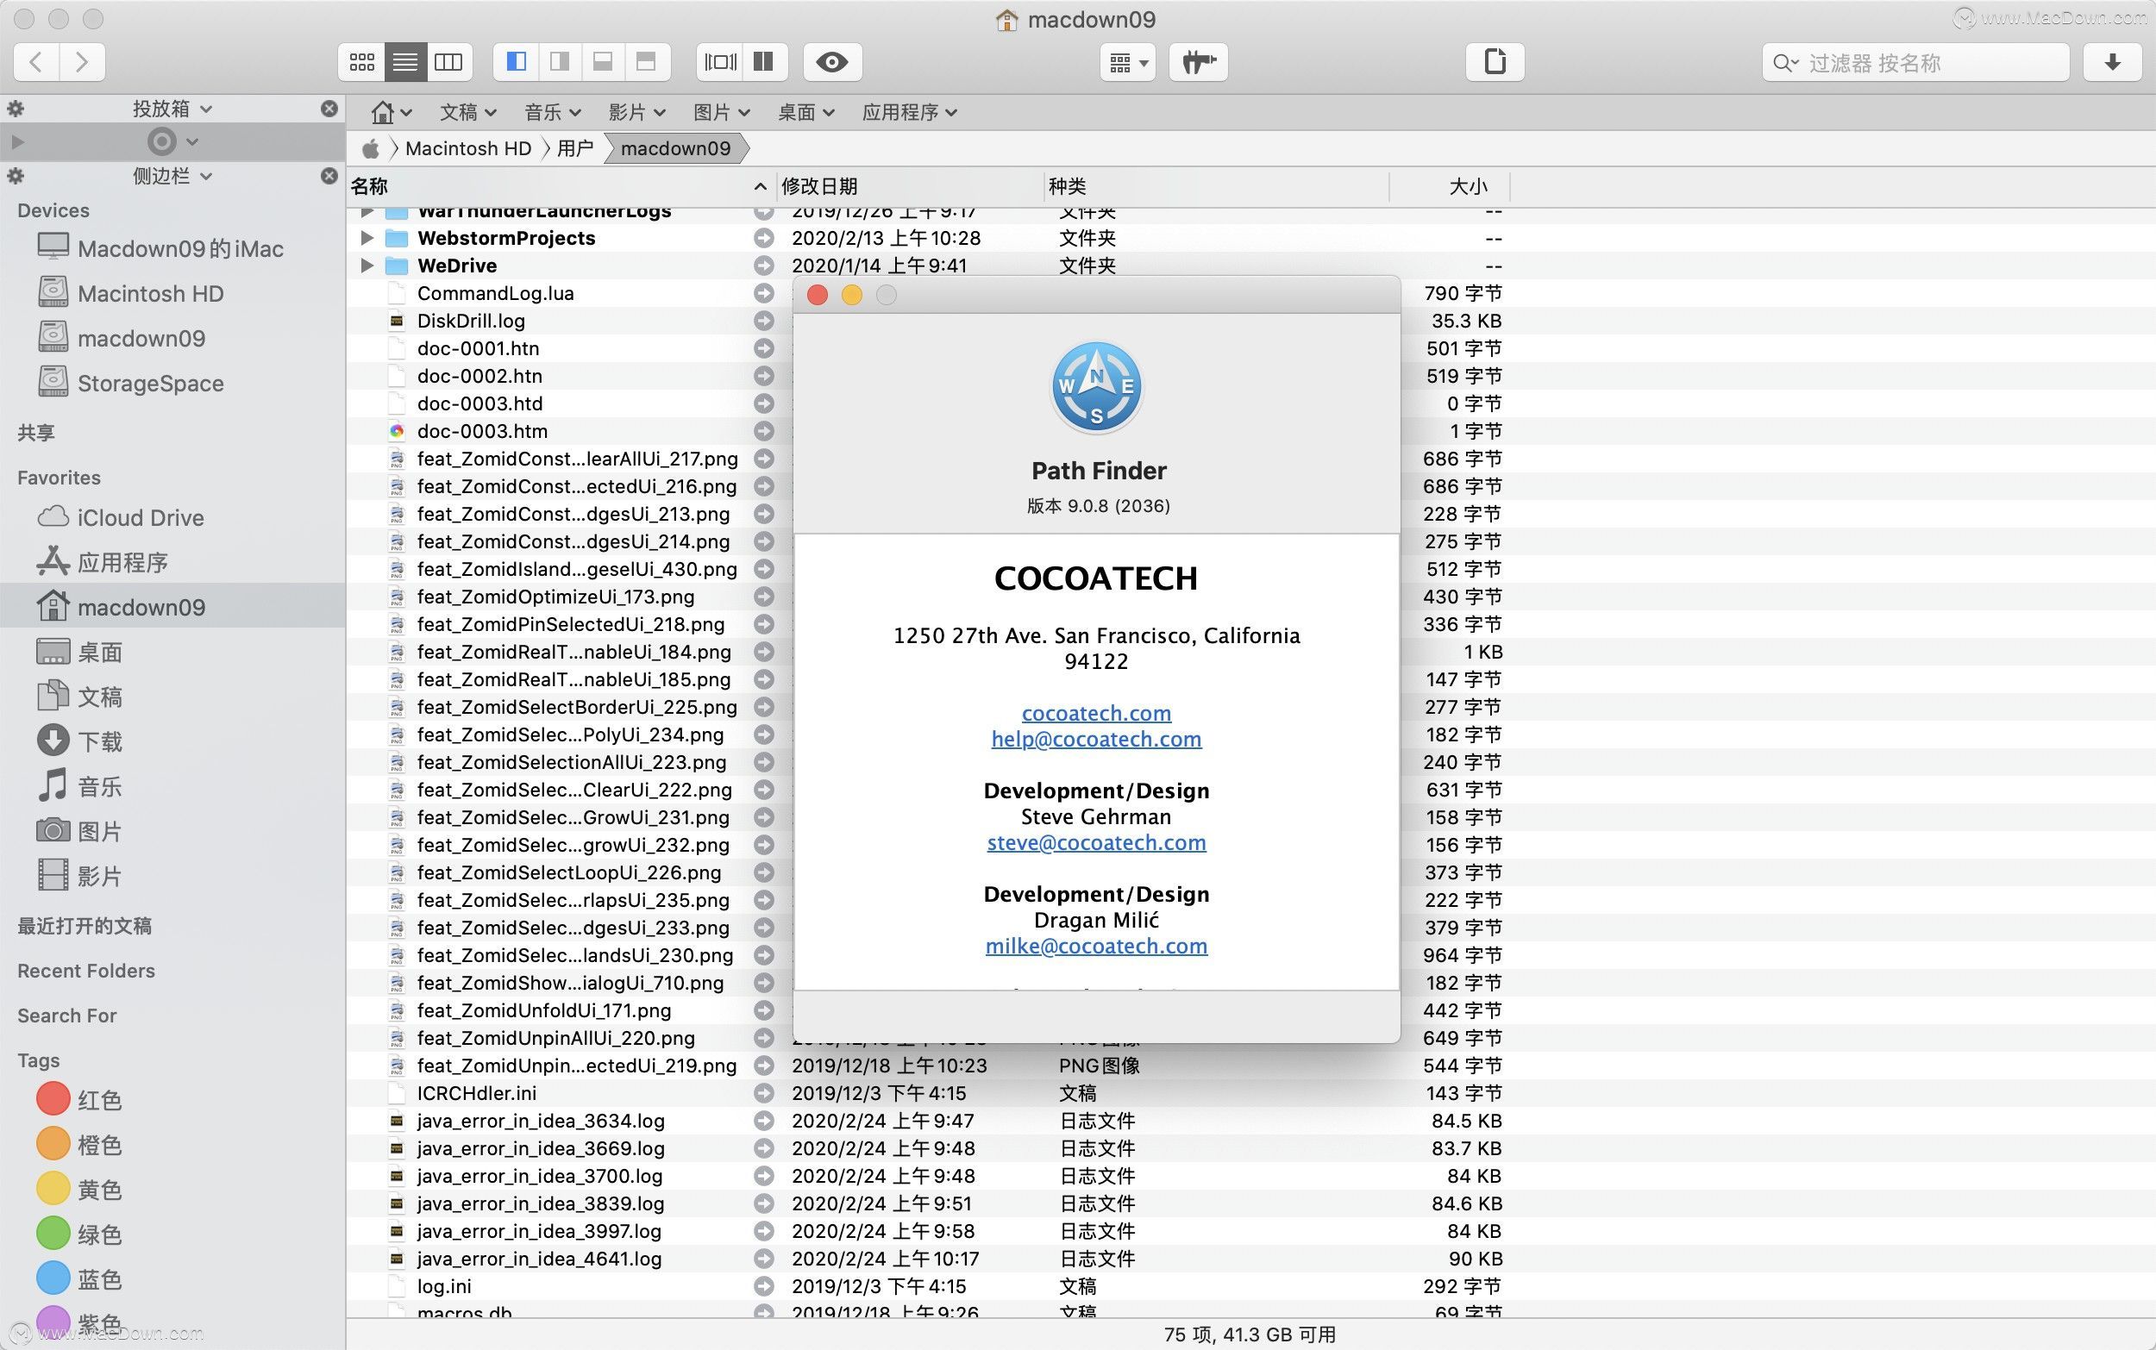Open the arrange grid dropdown
Screen dimensions: 2156x1350
click(x=1128, y=62)
